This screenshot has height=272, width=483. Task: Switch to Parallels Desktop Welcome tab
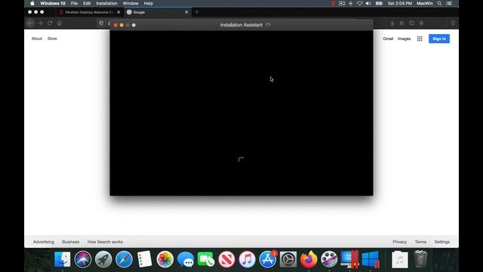[x=89, y=12]
